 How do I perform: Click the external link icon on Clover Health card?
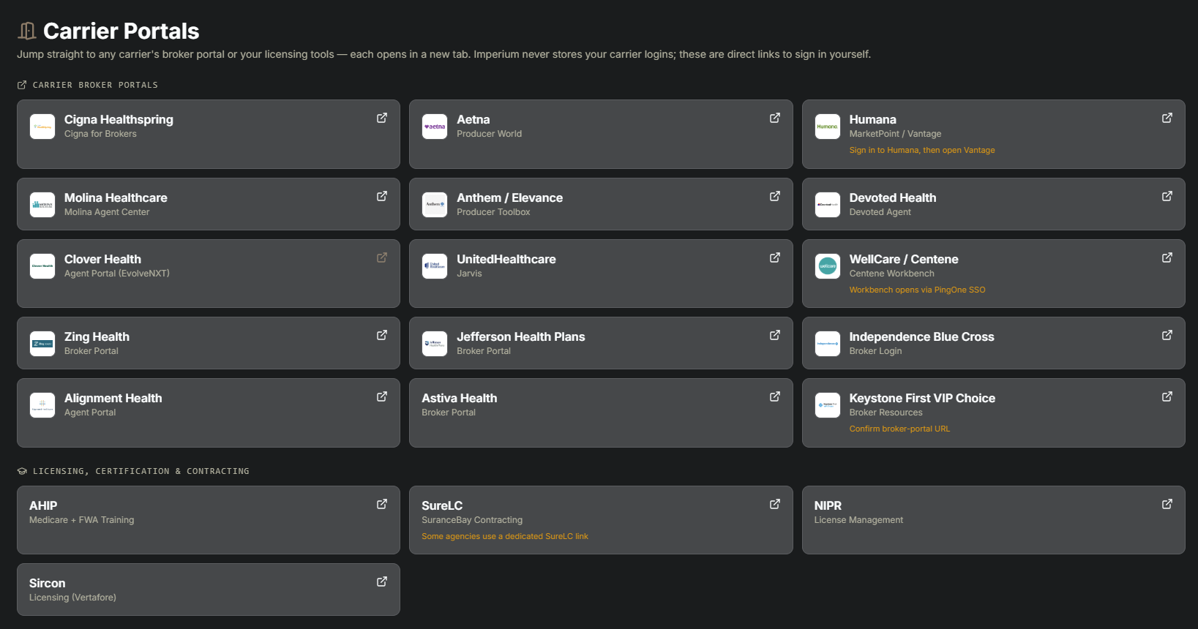(x=382, y=257)
